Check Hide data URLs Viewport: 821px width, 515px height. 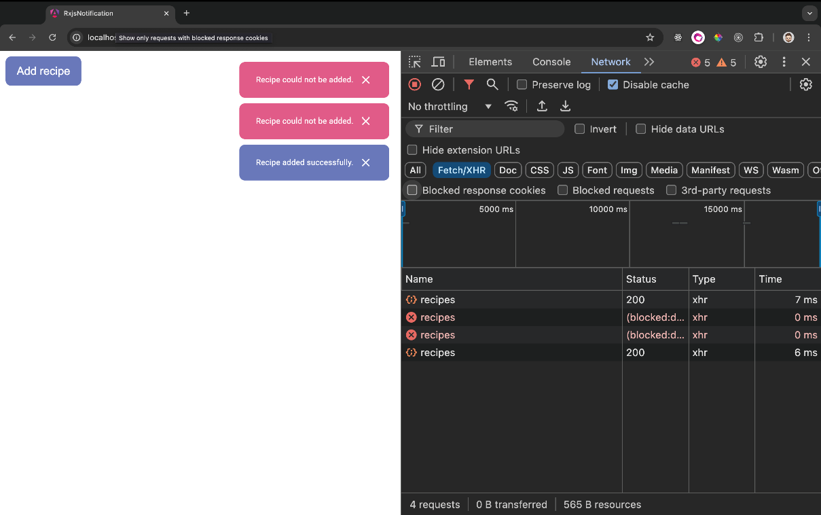pos(640,128)
